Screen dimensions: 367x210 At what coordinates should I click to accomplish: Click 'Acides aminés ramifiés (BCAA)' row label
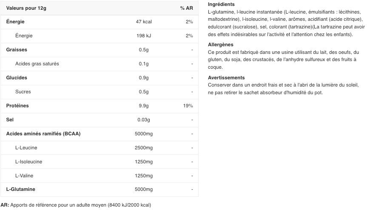(x=43, y=134)
